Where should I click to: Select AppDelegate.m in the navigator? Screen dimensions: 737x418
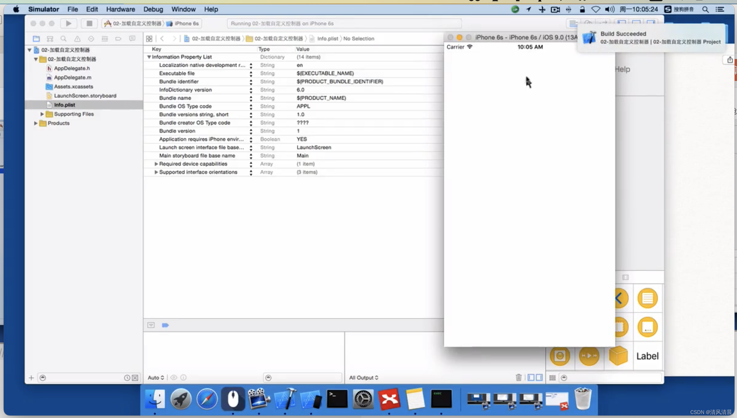(x=72, y=77)
